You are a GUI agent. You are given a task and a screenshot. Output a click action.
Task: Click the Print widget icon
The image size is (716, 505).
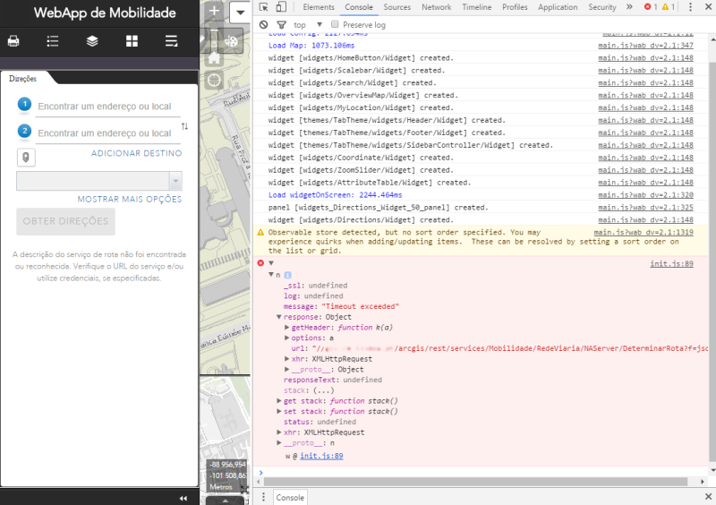click(13, 41)
